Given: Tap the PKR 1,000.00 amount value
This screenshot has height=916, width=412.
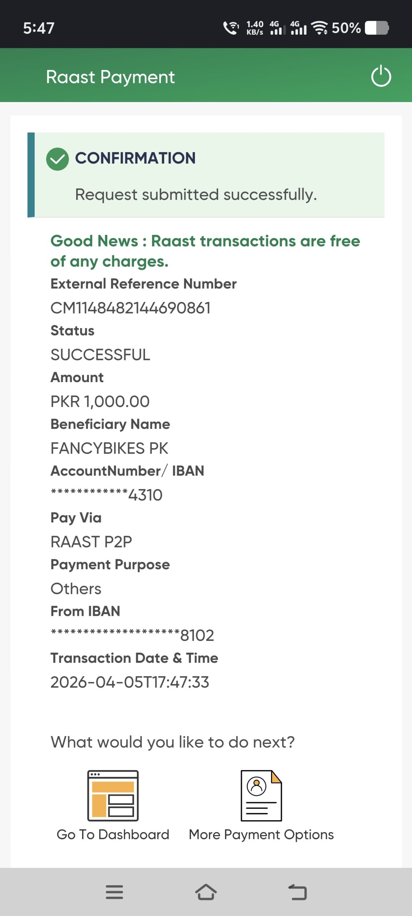Looking at the screenshot, I should pos(100,401).
